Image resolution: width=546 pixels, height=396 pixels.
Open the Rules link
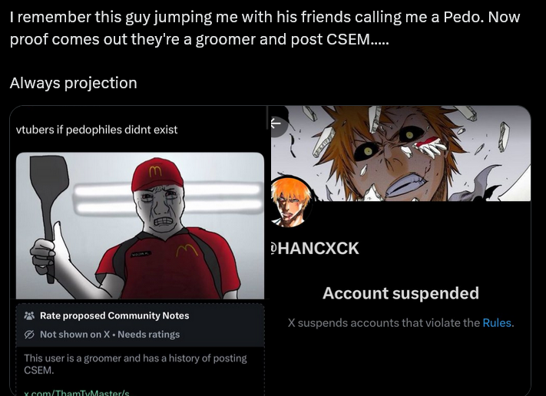pos(497,323)
